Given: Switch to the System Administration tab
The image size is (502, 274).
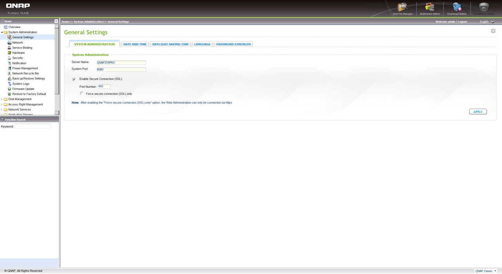Looking at the screenshot, I should 95,44.
